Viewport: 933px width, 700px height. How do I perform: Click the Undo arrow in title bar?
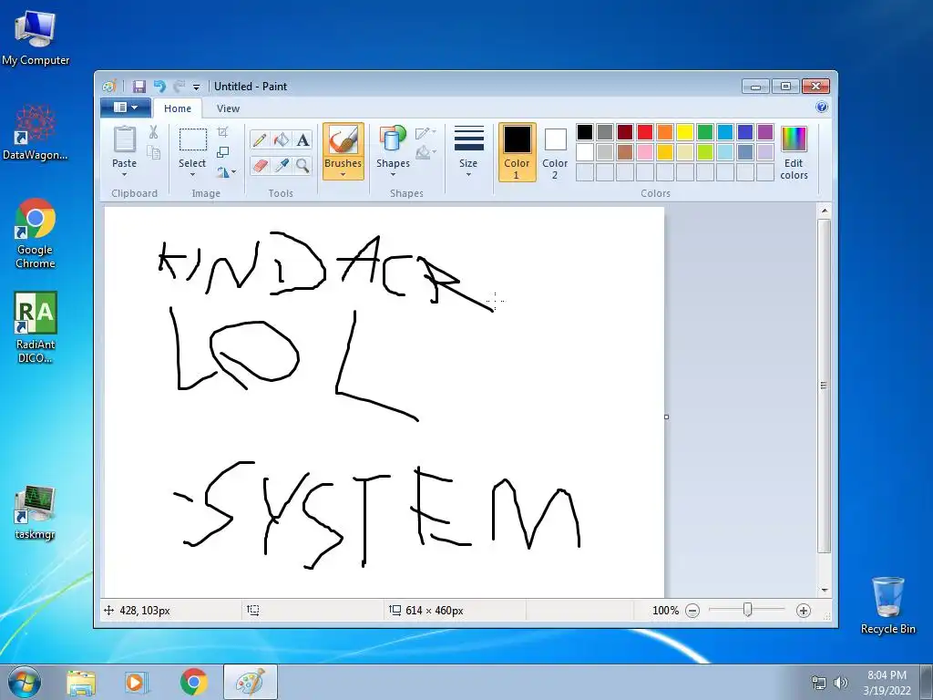pos(159,87)
